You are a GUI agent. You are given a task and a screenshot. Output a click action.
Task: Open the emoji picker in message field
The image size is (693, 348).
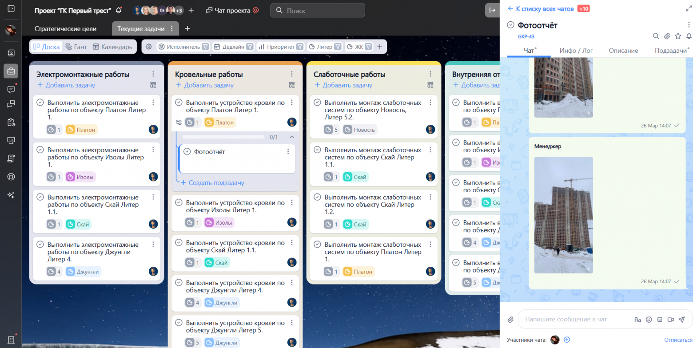(649, 319)
